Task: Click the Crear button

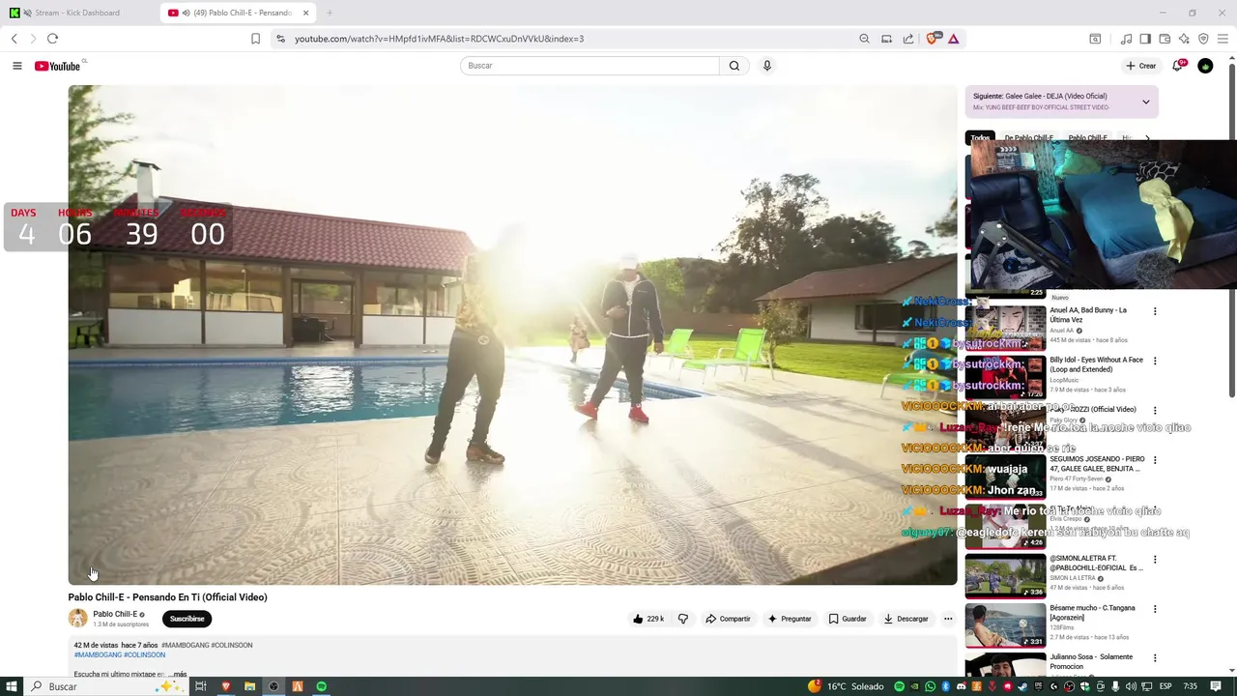Action: point(1141,66)
